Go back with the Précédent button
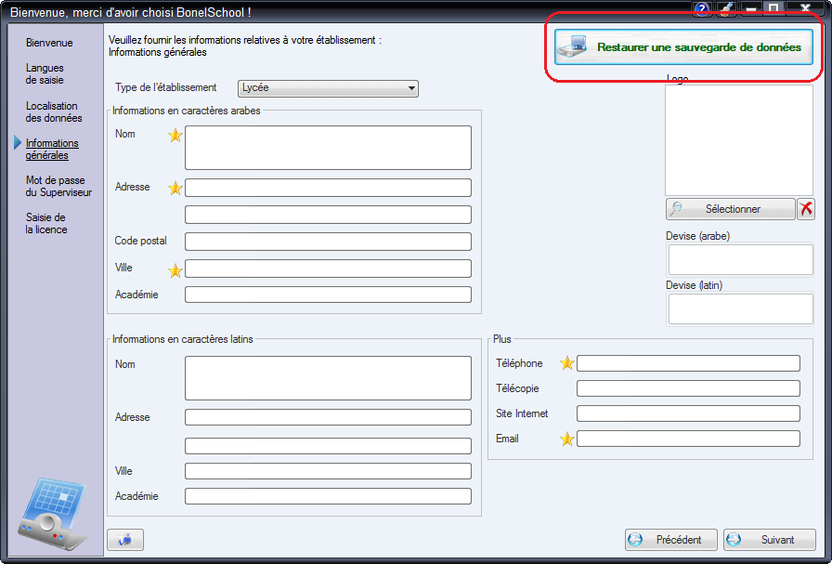Image resolution: width=832 pixels, height=564 pixels. (x=670, y=540)
